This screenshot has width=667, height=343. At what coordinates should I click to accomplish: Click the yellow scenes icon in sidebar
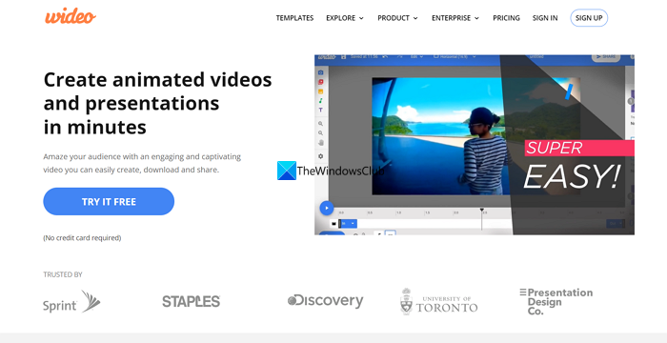[x=321, y=91]
